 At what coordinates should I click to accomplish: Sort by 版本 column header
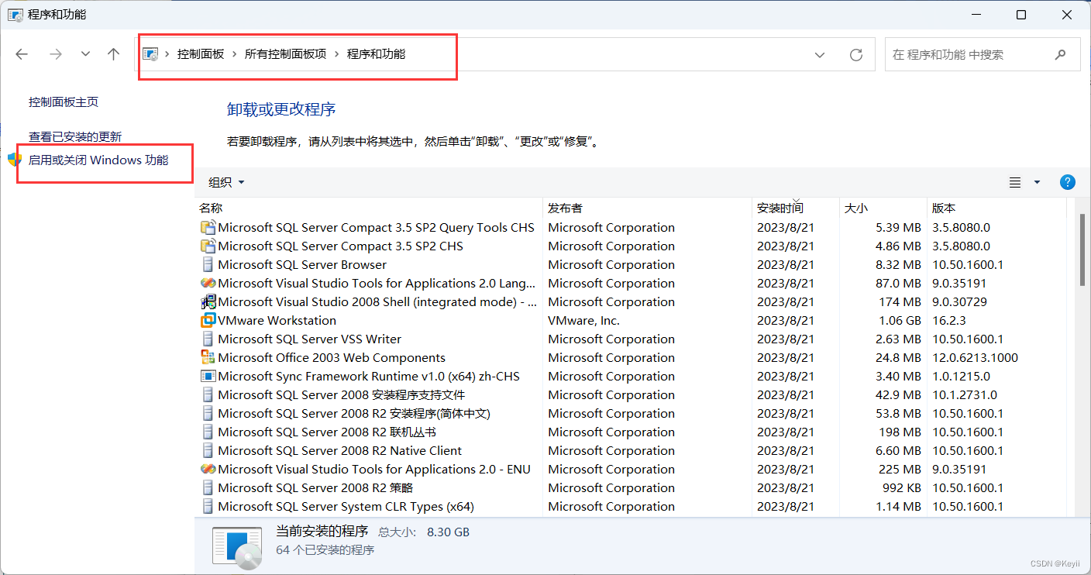coord(996,208)
